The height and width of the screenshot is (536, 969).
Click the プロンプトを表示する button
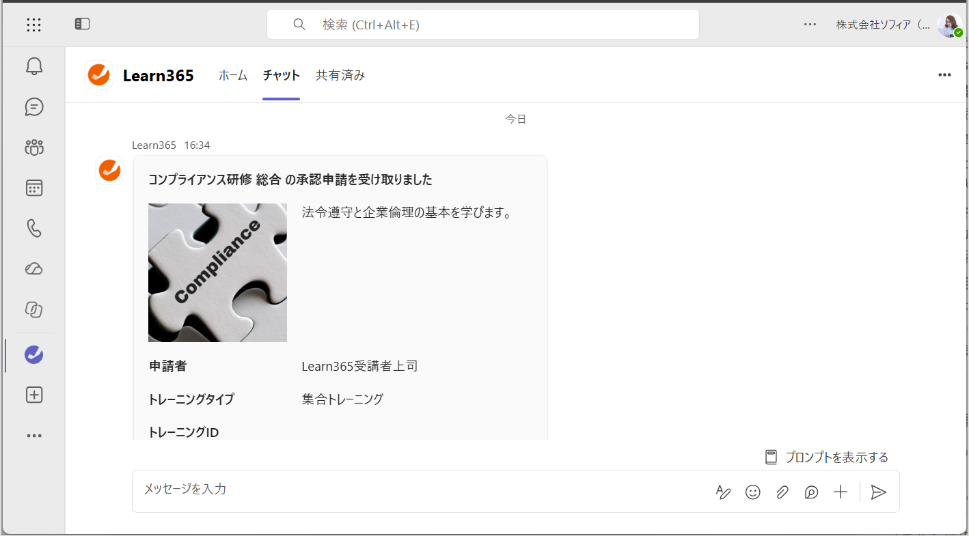(x=826, y=457)
